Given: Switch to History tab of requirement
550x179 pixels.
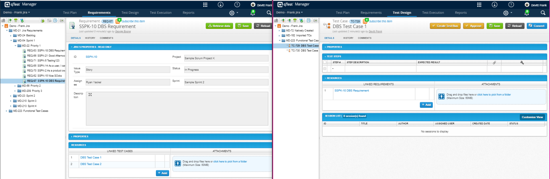Looking at the screenshot, I should [x=90, y=38].
